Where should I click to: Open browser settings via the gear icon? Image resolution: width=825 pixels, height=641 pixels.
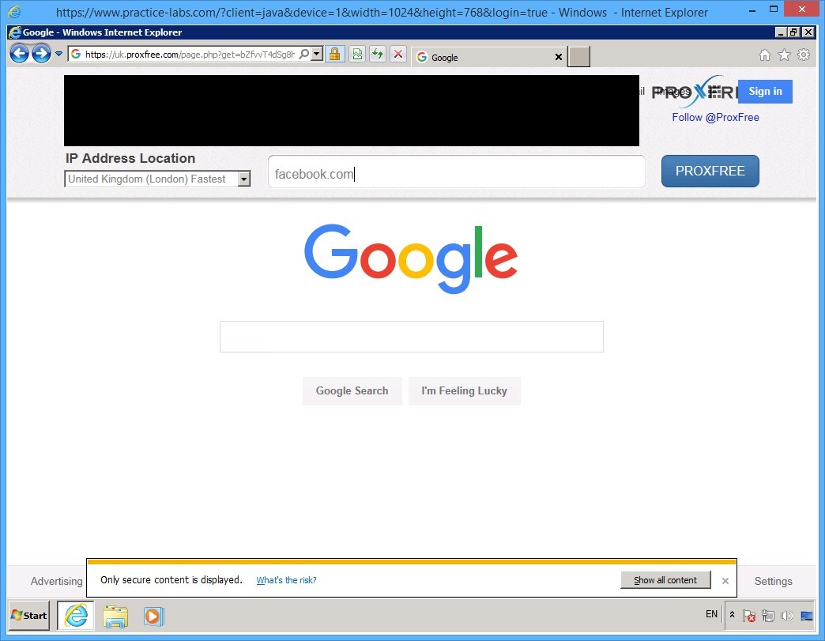click(804, 55)
